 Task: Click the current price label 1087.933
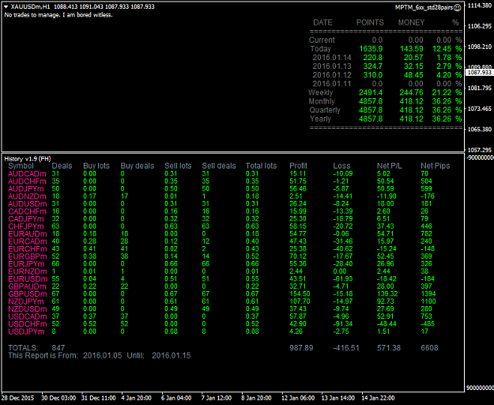click(480, 73)
